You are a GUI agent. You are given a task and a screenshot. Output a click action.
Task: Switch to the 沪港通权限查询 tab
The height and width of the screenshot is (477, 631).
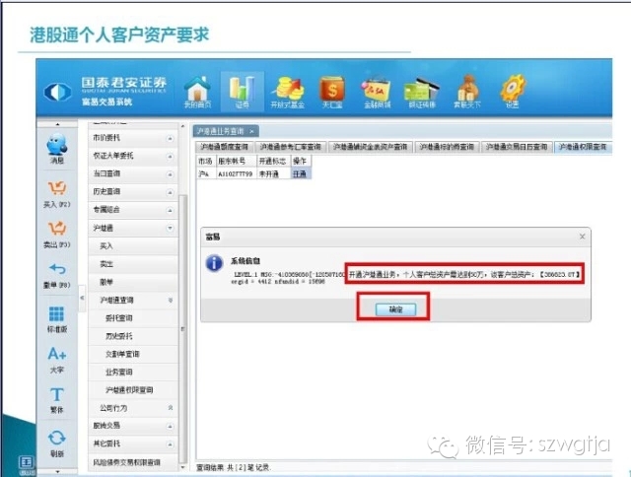coord(583,147)
